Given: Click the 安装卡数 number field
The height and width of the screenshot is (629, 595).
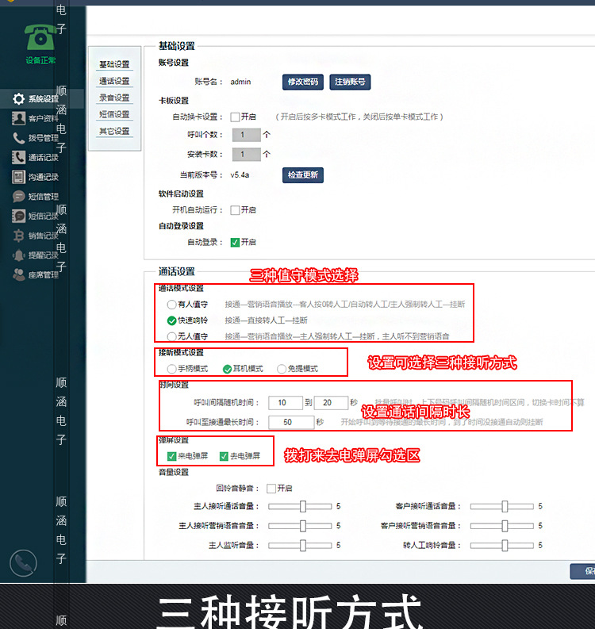Looking at the screenshot, I should coord(247,154).
